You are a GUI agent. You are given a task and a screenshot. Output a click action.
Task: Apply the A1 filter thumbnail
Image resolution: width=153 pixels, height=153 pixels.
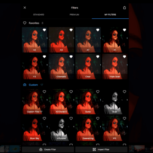tap(115, 40)
